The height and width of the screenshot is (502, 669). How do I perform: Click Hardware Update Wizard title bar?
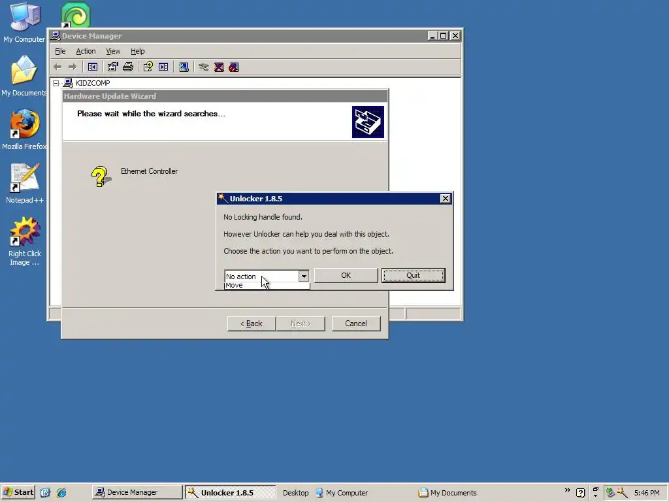(225, 96)
